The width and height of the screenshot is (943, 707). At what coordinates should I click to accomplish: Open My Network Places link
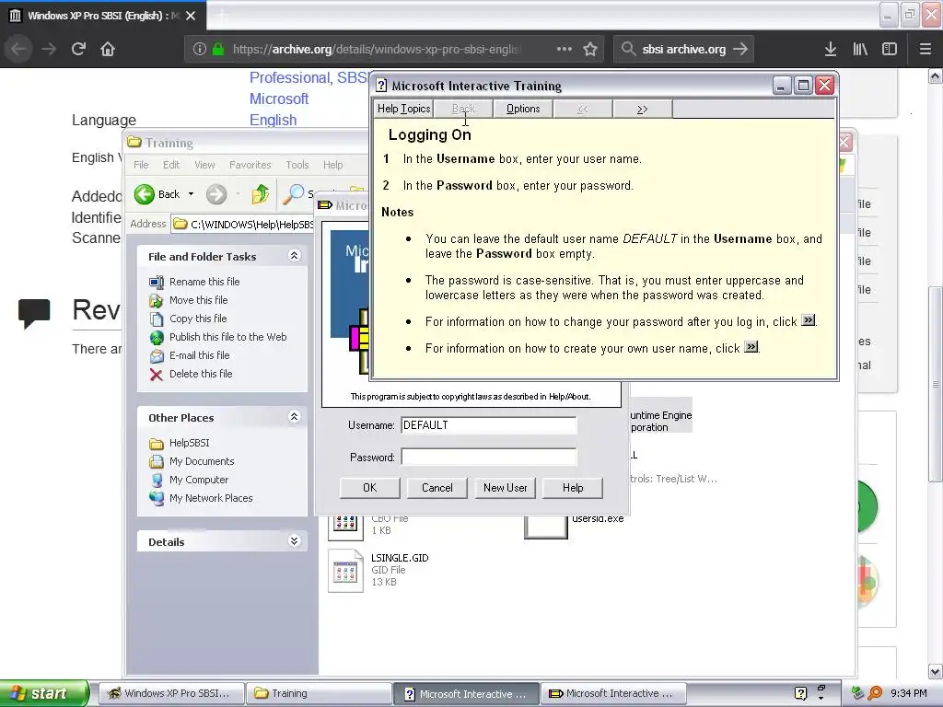coord(211,498)
